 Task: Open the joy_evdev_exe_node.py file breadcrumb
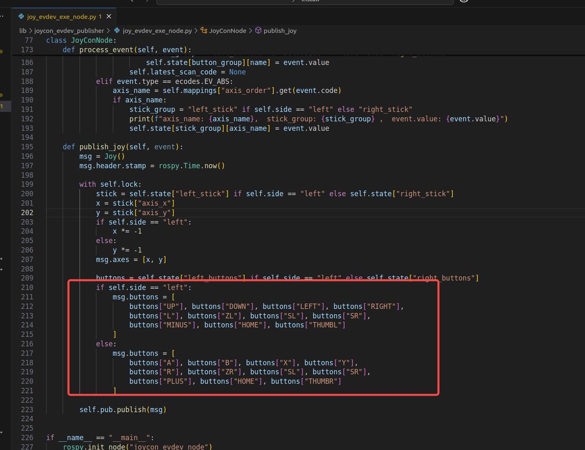coord(157,31)
